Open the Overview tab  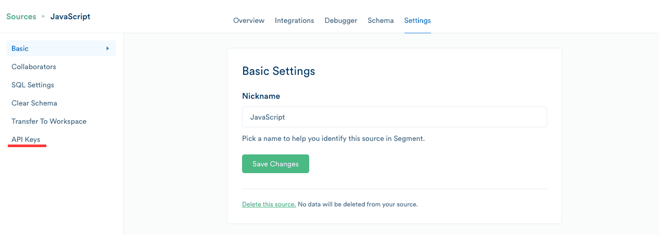pyautogui.click(x=249, y=21)
